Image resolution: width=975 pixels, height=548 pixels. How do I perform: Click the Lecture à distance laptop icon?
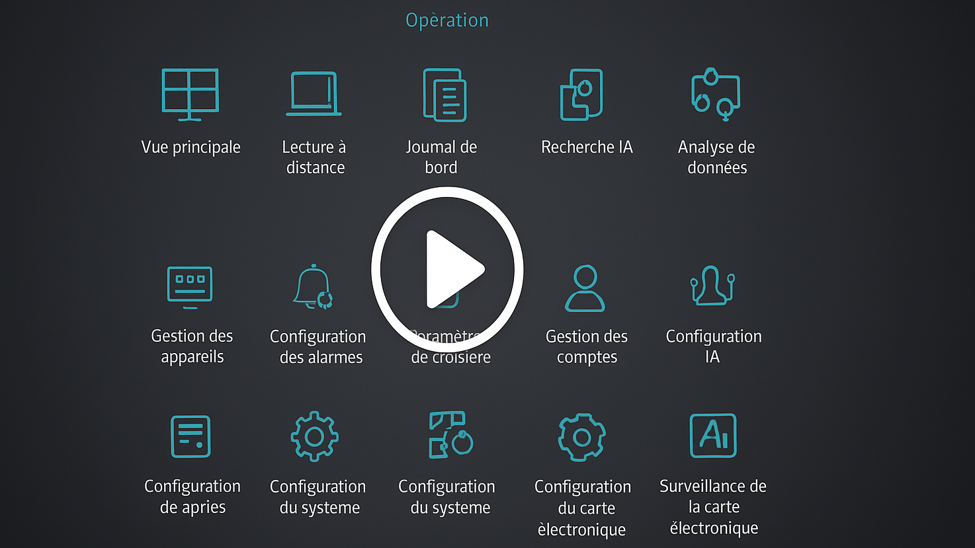click(314, 94)
